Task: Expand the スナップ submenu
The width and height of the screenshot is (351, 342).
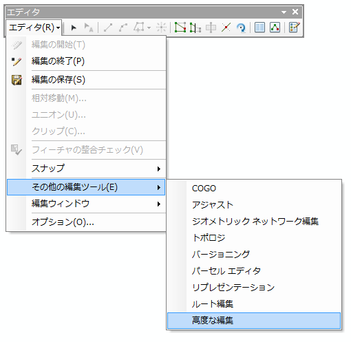Action: pos(86,169)
